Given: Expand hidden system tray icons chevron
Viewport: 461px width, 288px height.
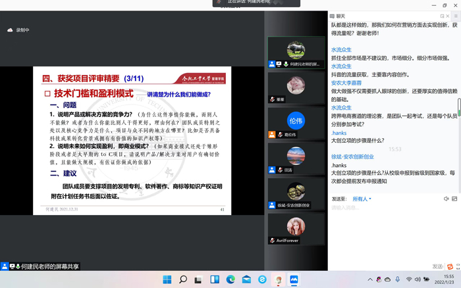Looking at the screenshot, I should [x=370, y=279].
